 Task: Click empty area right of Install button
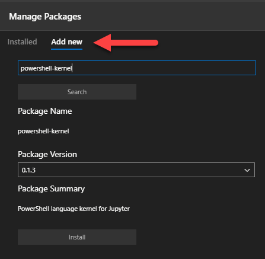pyautogui.click(x=197, y=237)
